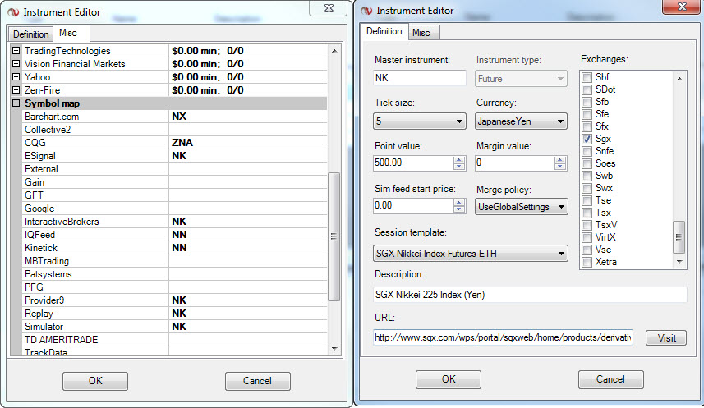
Task: Expand the Yahoo commission row
Action: [x=16, y=76]
